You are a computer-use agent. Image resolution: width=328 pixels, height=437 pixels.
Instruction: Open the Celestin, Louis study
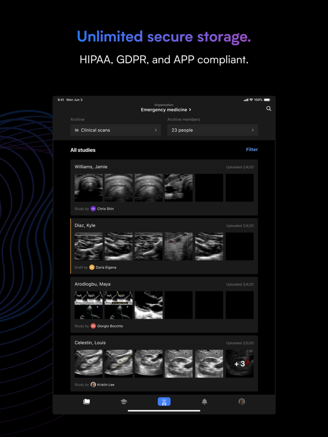coord(164,364)
